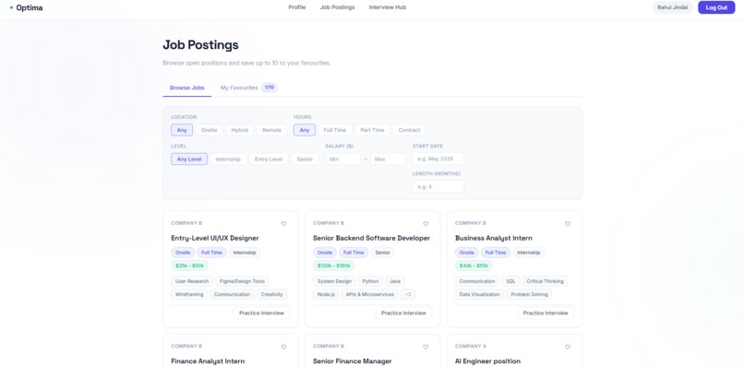Filter hours by Full Time
This screenshot has height=367, width=744.
335,130
